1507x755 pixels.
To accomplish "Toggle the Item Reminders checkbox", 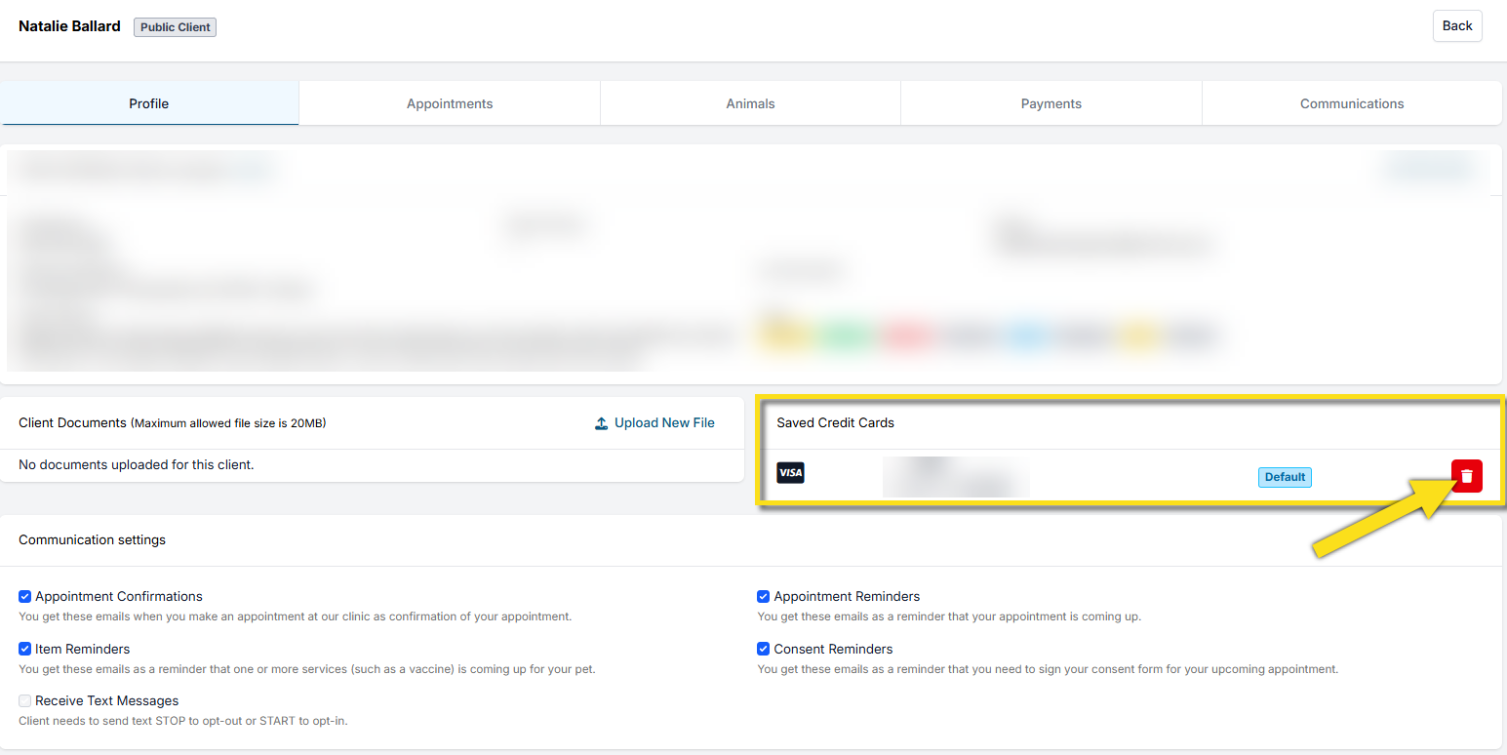I will pyautogui.click(x=25, y=649).
